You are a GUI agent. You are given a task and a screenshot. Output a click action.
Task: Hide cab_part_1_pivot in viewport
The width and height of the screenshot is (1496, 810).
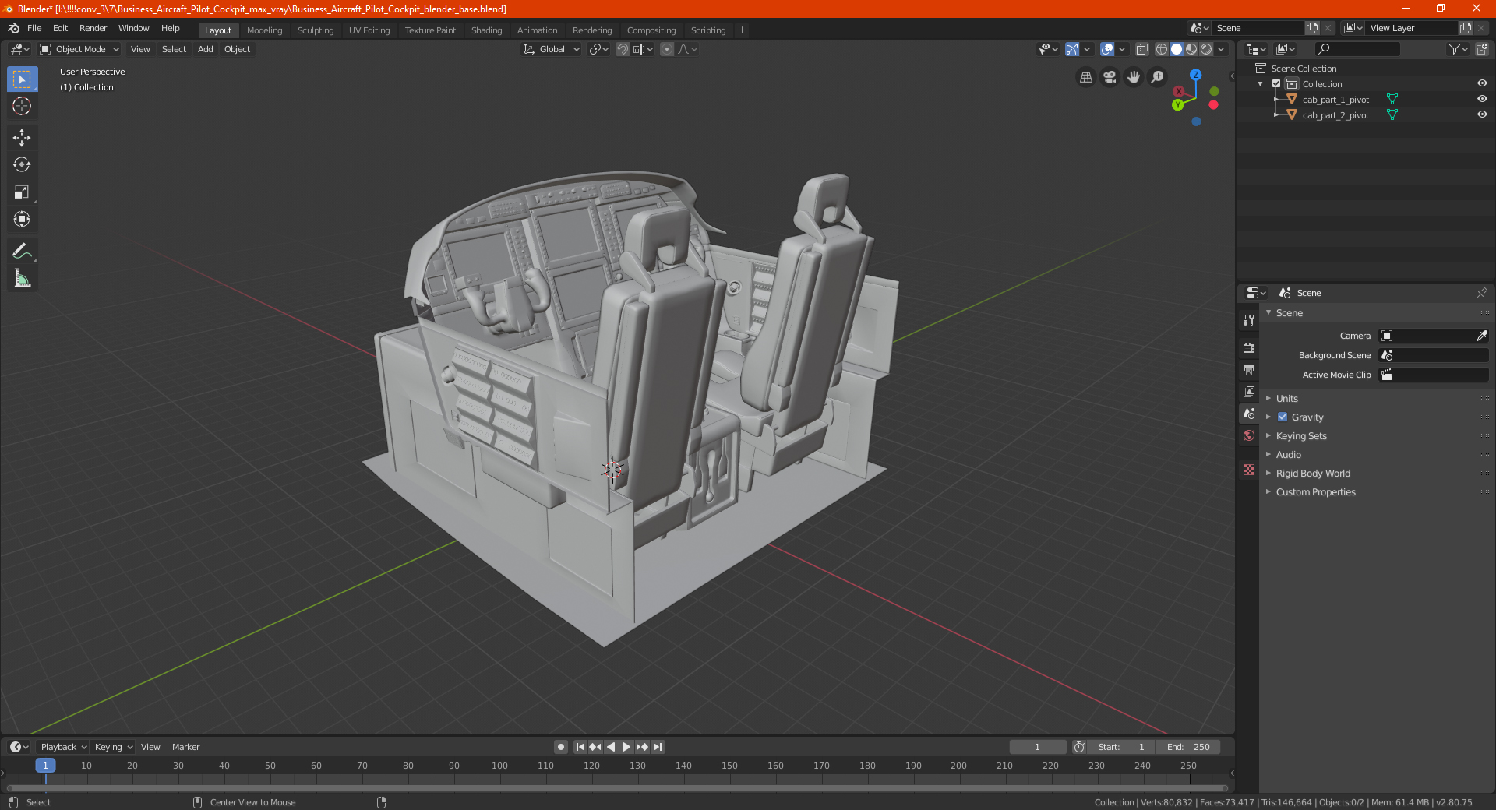(x=1482, y=99)
